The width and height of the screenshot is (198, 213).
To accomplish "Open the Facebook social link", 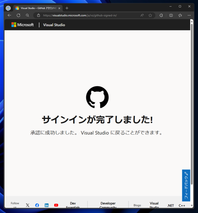I will (x=37, y=205).
